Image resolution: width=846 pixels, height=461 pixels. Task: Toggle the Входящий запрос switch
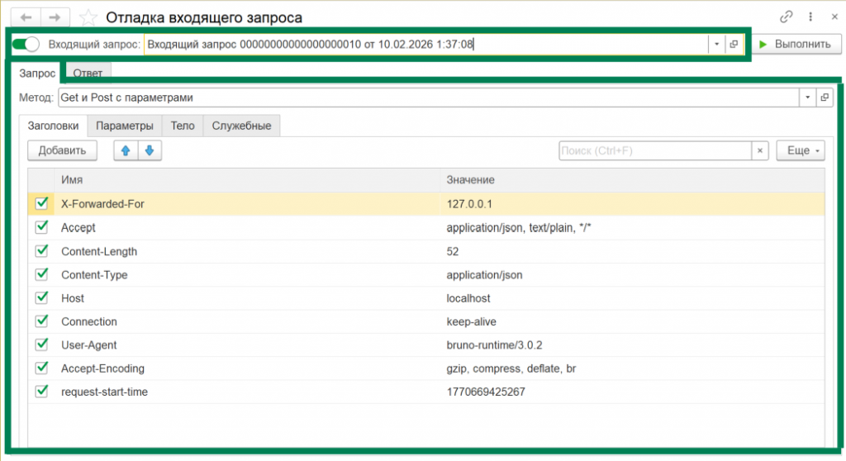pos(26,44)
